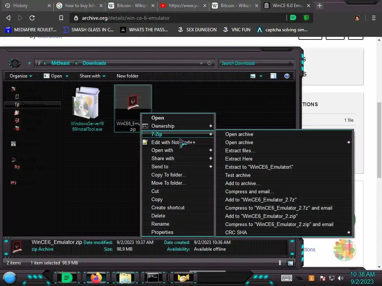Choose Edit with Notepad++
This screenshot has height=286, width=382.
(178, 142)
